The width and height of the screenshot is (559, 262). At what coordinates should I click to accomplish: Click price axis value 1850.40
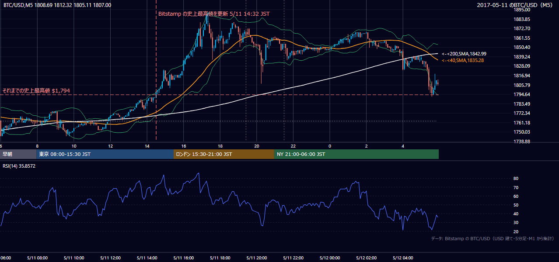tap(522, 47)
